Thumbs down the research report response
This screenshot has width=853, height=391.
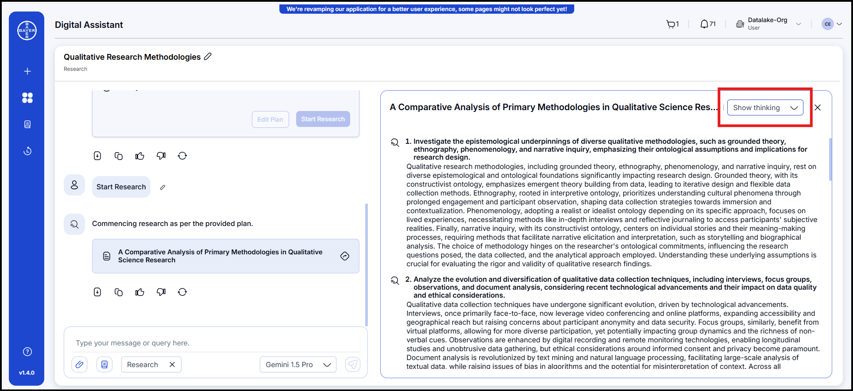pos(161,292)
